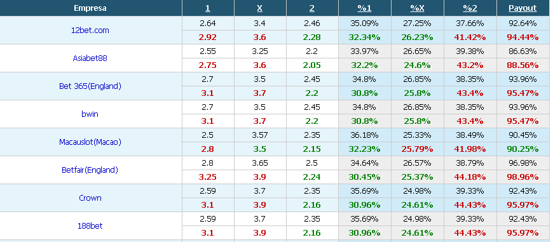Open the 12bet.com bookmaker link
Screen dimensions: 553x242
pyautogui.click(x=90, y=30)
